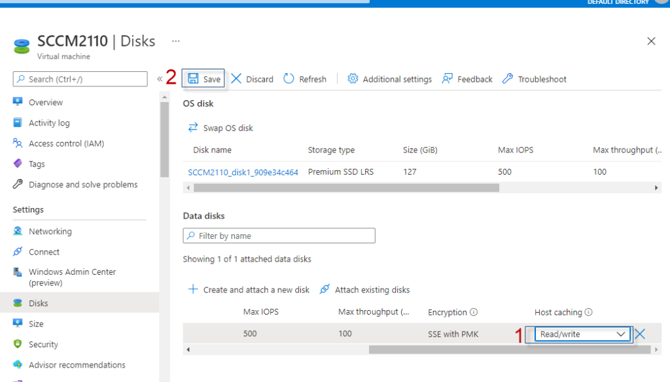The height and width of the screenshot is (382, 670).
Task: Click the Save disk changes button
Action: click(x=203, y=78)
